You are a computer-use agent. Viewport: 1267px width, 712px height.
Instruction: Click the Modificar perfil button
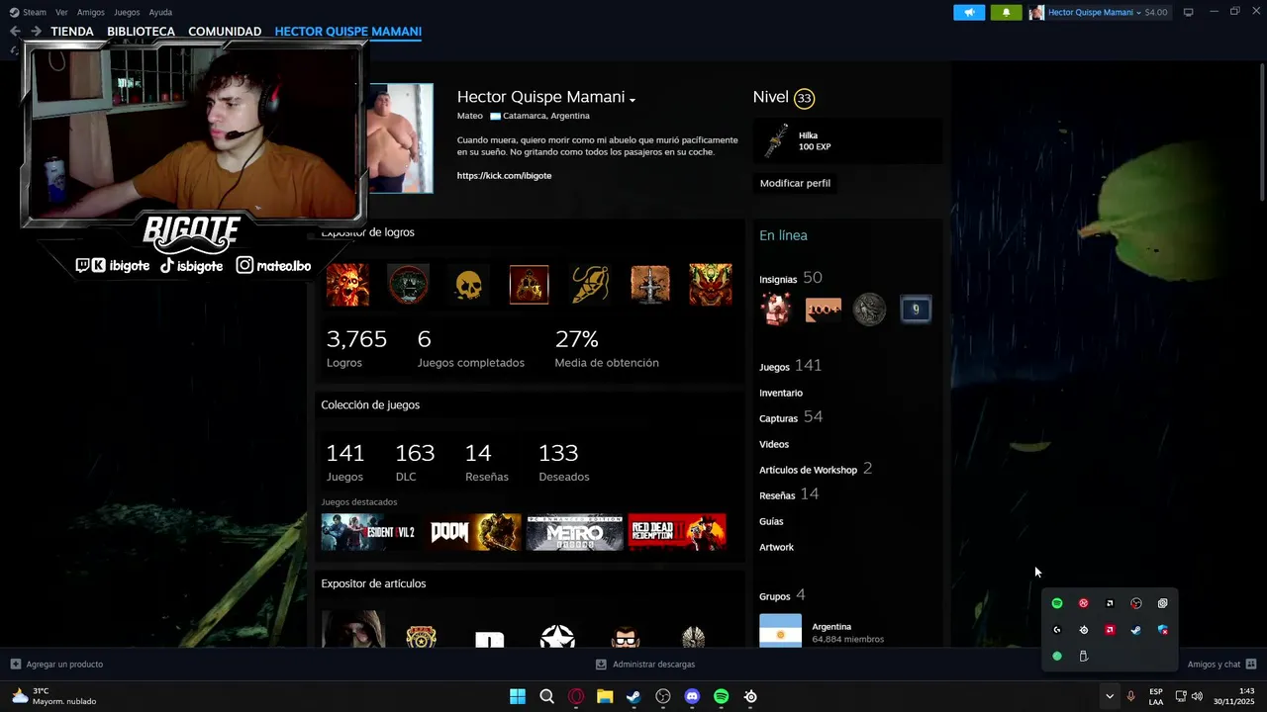pos(795,183)
